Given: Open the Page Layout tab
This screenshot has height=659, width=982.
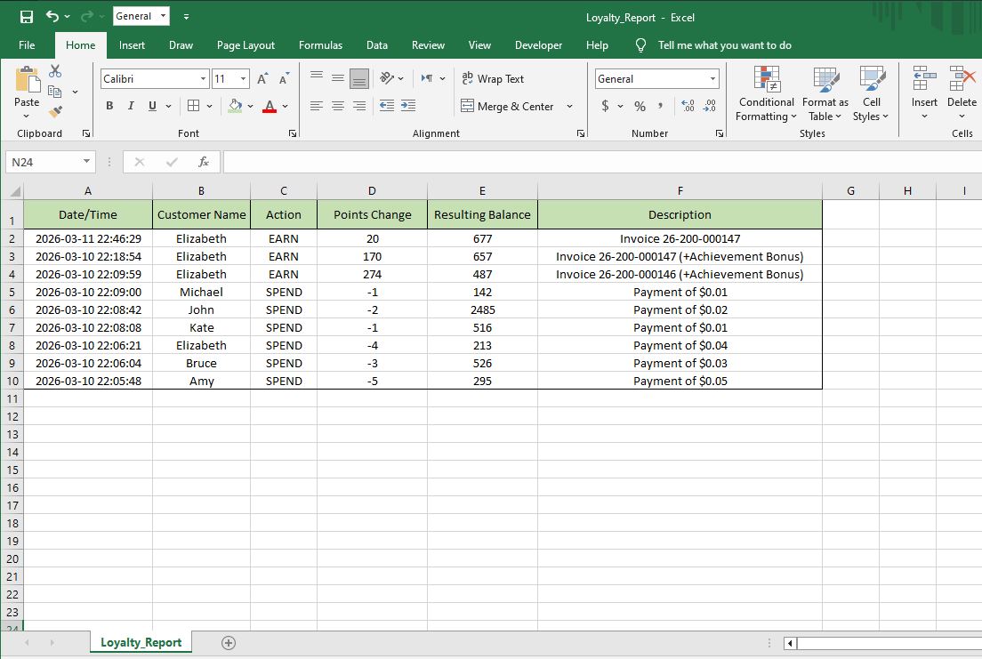Looking at the screenshot, I should [245, 45].
